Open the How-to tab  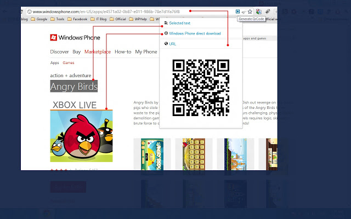click(x=123, y=52)
